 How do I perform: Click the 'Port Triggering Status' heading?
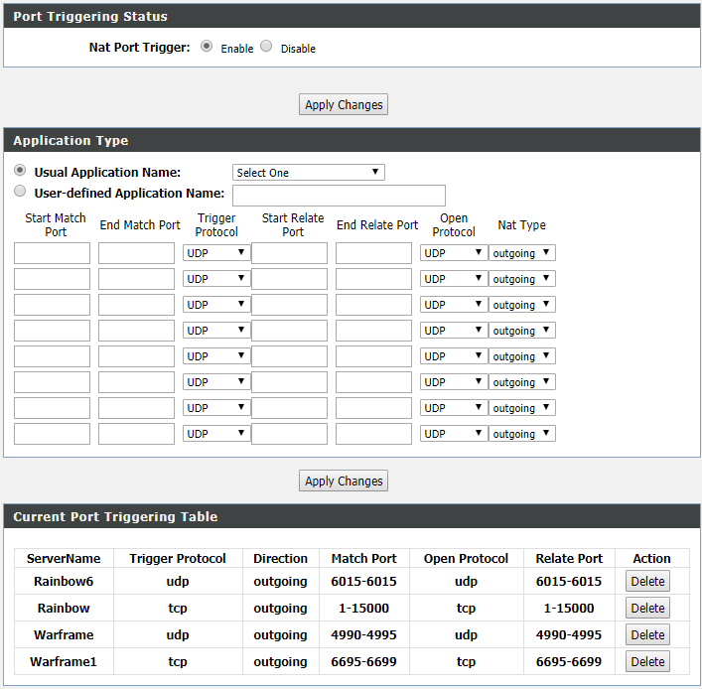click(x=90, y=16)
